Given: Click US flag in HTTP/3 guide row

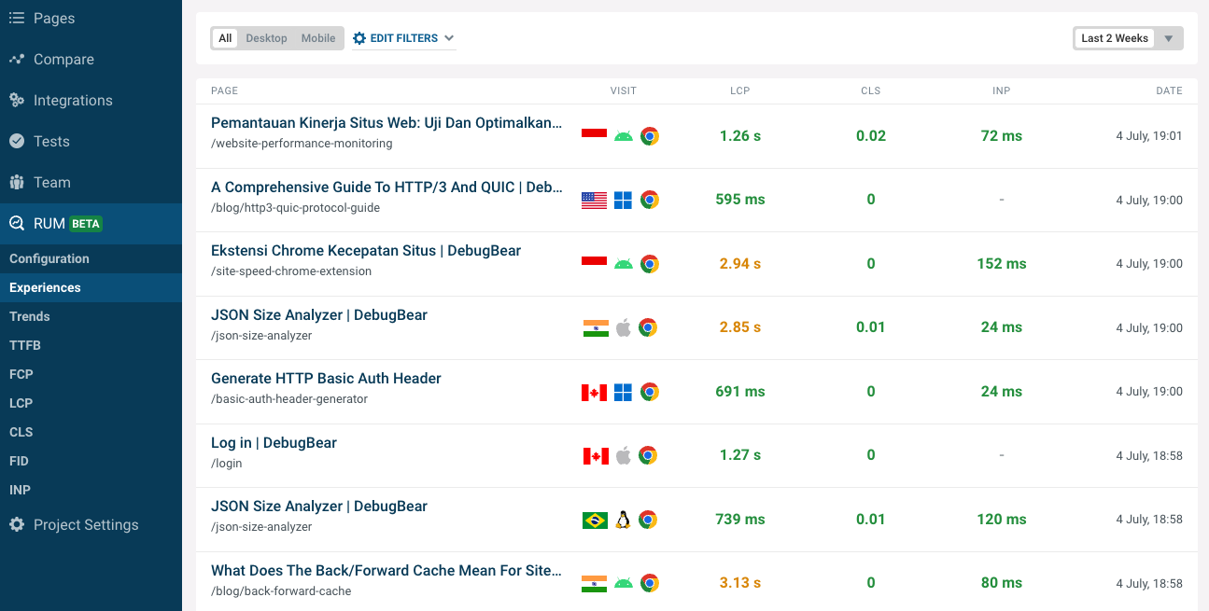Looking at the screenshot, I should coord(594,200).
